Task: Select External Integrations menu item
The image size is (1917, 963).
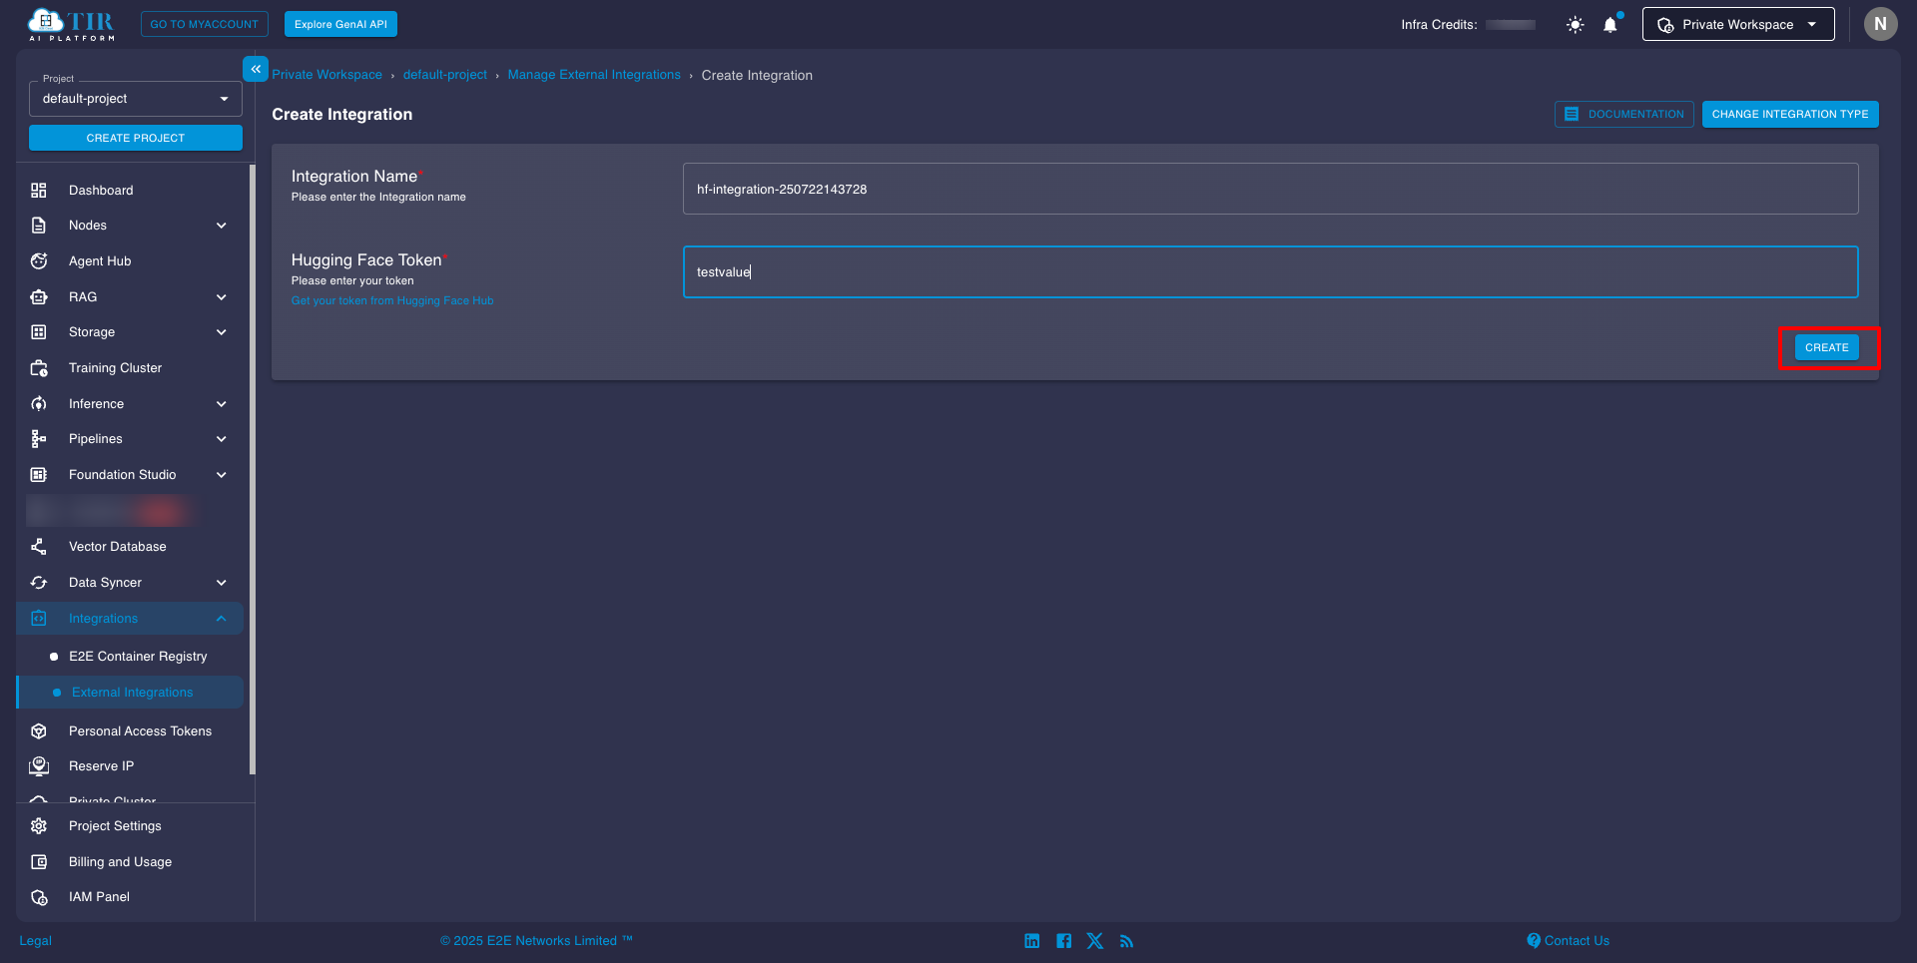Action: pos(133,692)
